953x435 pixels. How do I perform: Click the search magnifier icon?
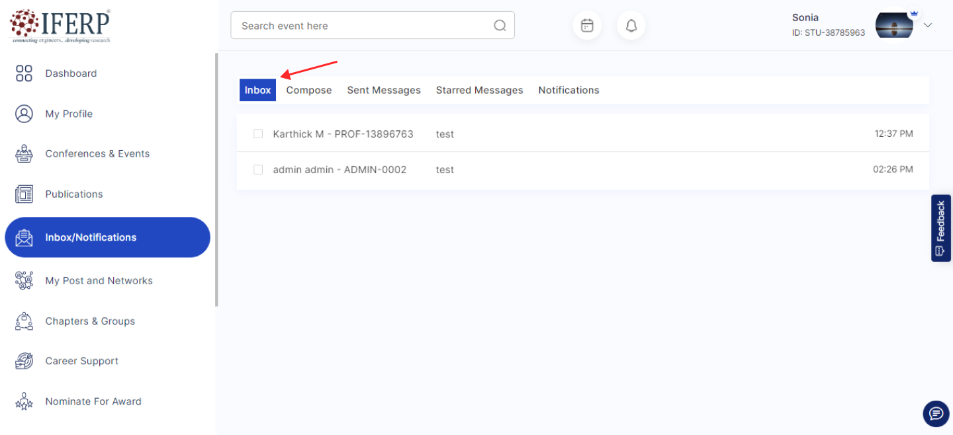[x=500, y=26]
